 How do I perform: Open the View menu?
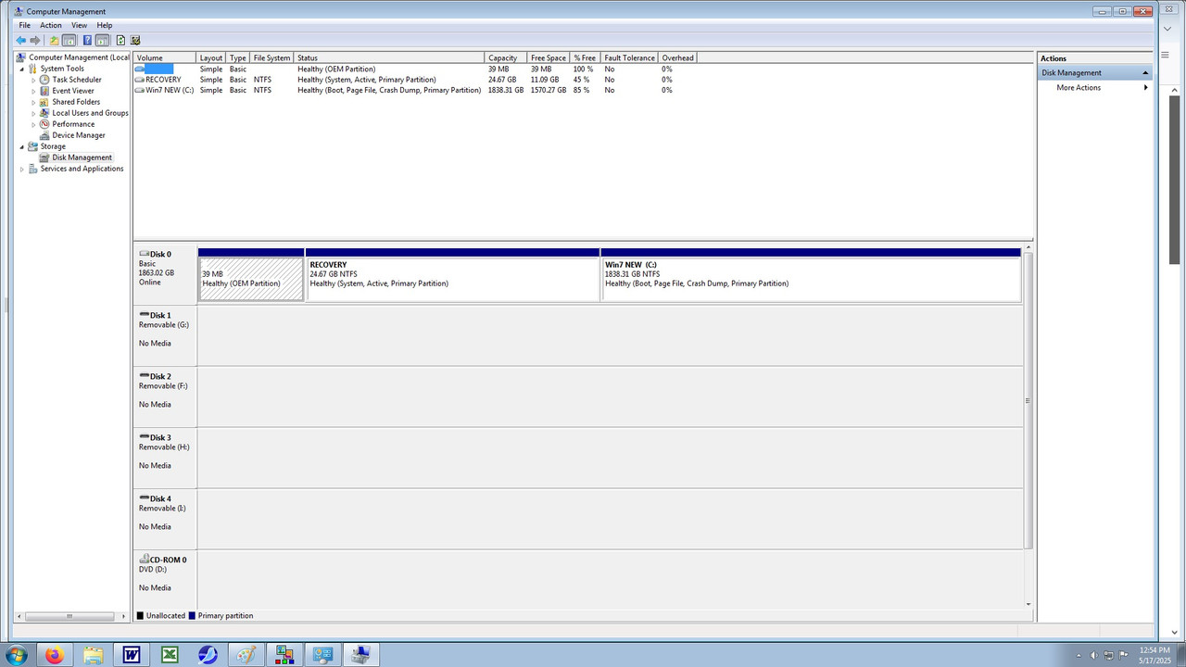[79, 24]
